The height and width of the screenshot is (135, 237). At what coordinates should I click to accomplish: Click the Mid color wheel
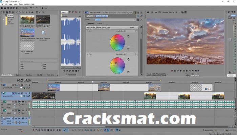pyautogui.click(x=117, y=65)
